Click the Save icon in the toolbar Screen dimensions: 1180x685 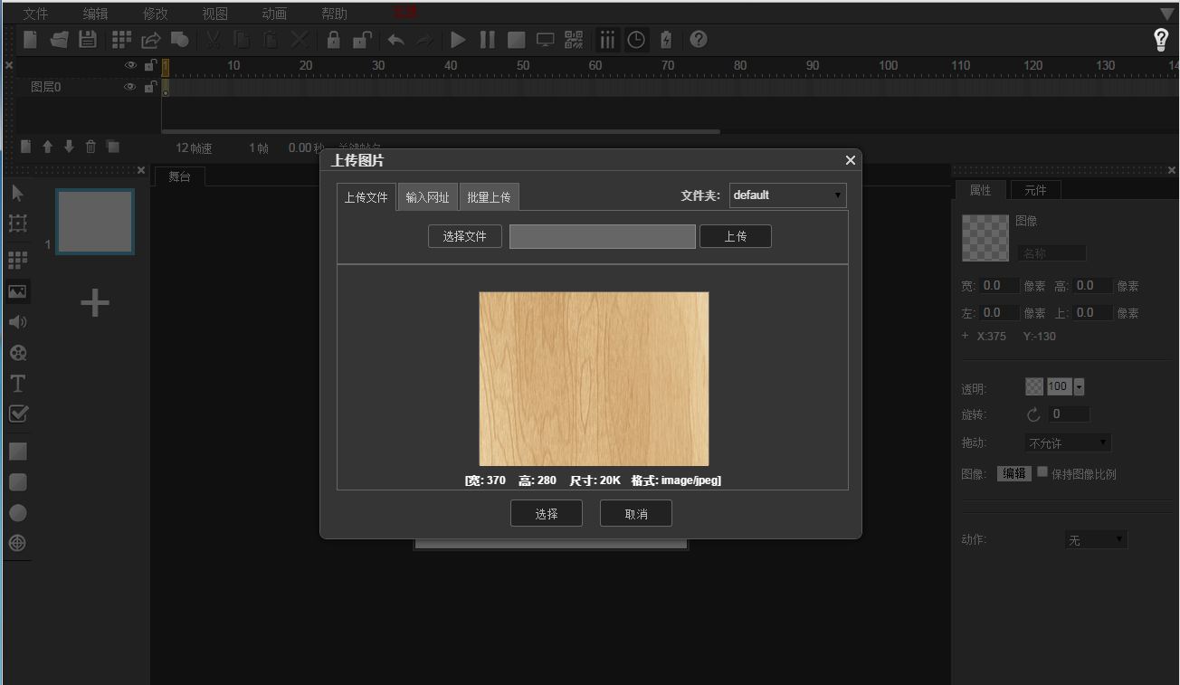pyautogui.click(x=87, y=40)
